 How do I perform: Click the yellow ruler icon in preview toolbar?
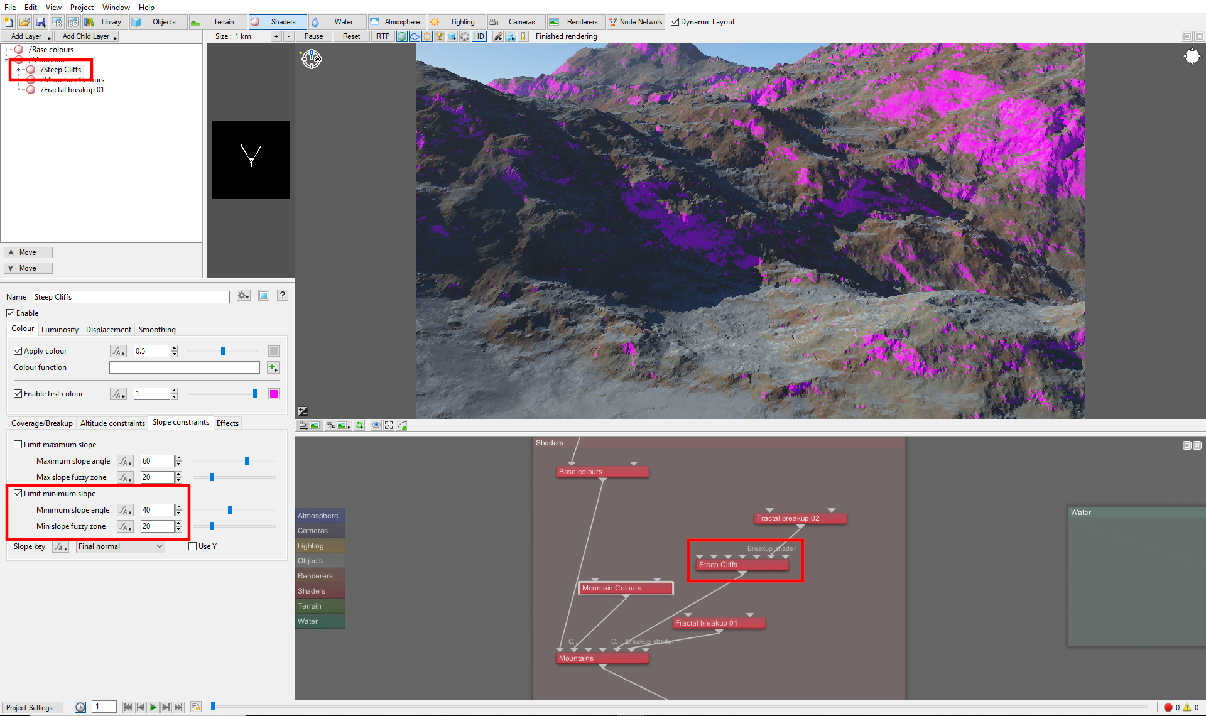point(523,36)
